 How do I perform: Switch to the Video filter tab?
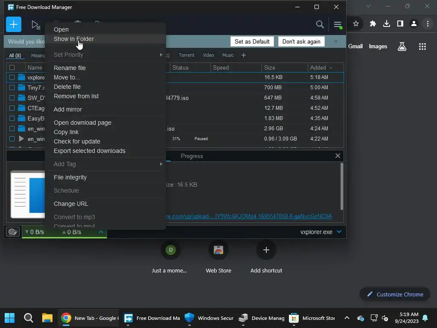pyautogui.click(x=208, y=55)
